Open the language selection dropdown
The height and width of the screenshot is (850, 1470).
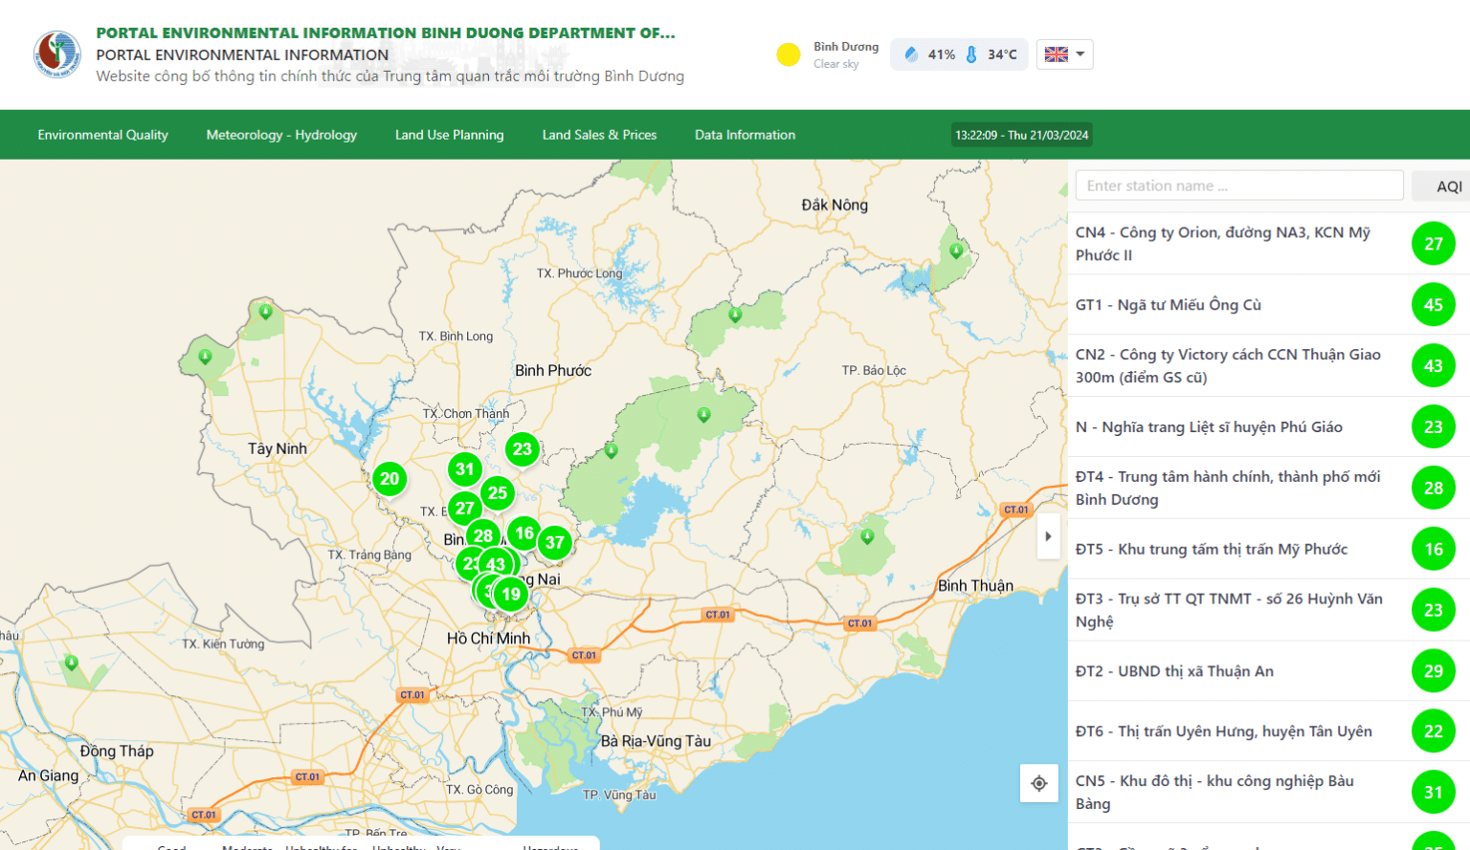(x=1064, y=54)
